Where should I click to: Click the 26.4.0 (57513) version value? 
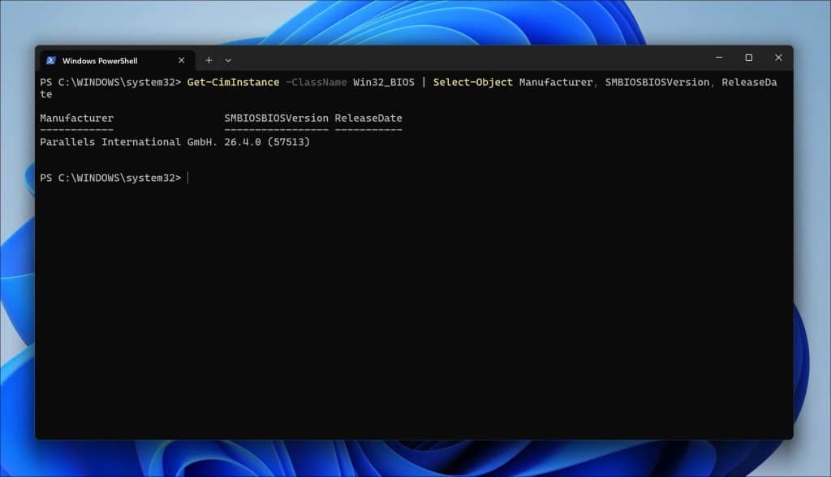tap(267, 142)
